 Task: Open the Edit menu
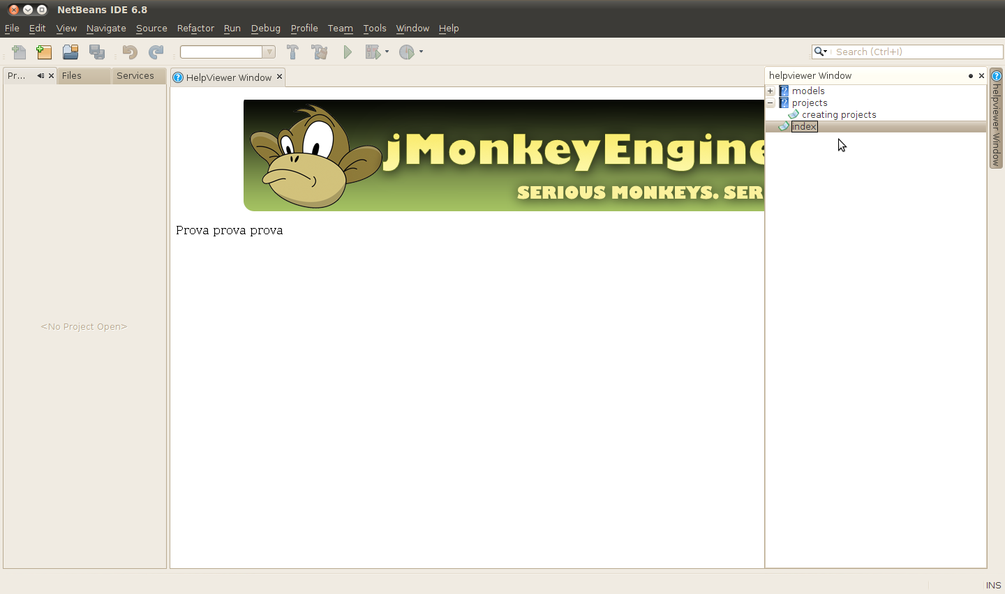tap(37, 28)
